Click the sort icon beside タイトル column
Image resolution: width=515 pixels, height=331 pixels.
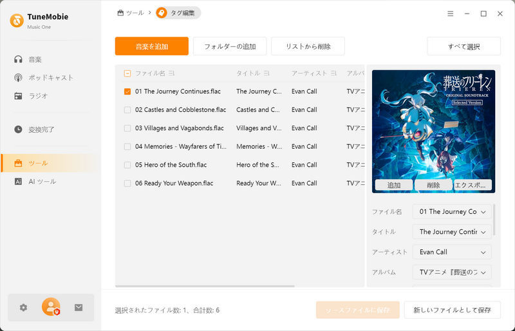coord(267,73)
